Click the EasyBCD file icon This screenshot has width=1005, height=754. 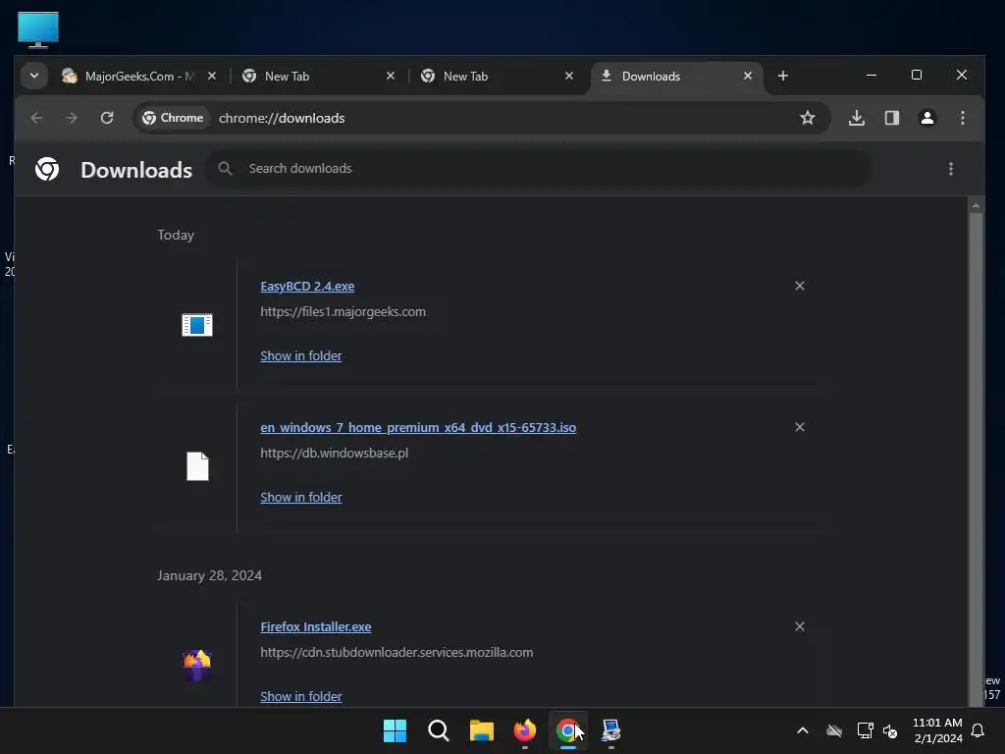[197, 325]
